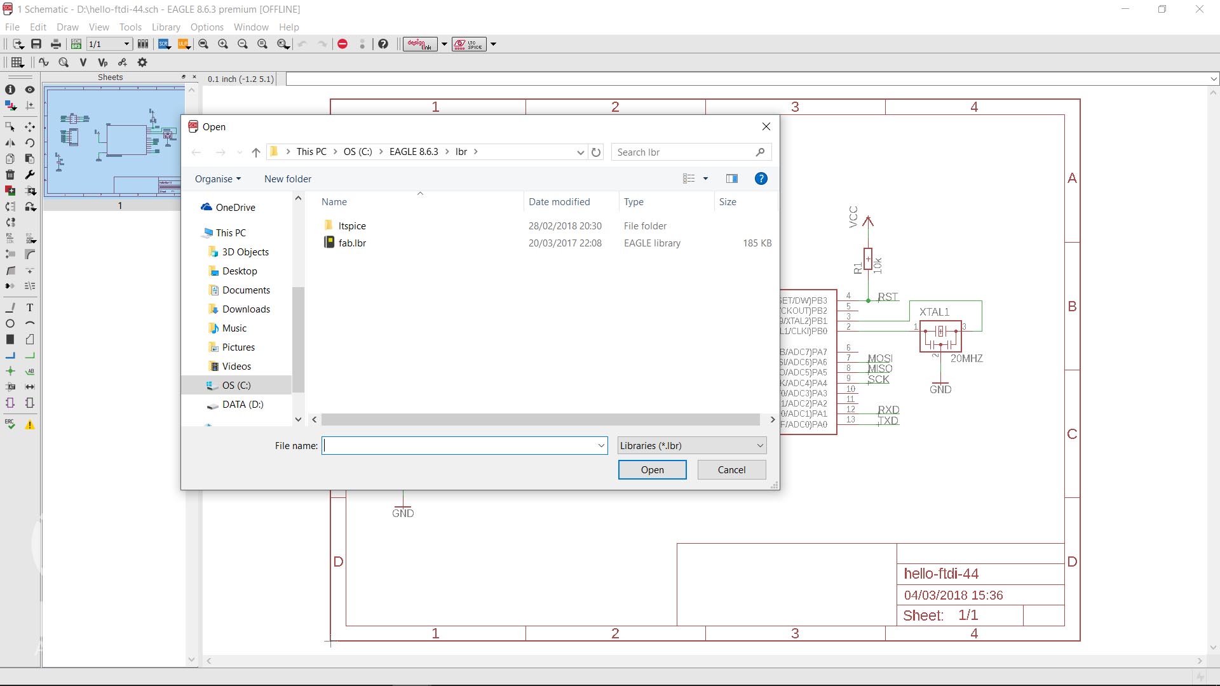Image resolution: width=1220 pixels, height=686 pixels.
Task: Select the Move tool
Action: 30,127
